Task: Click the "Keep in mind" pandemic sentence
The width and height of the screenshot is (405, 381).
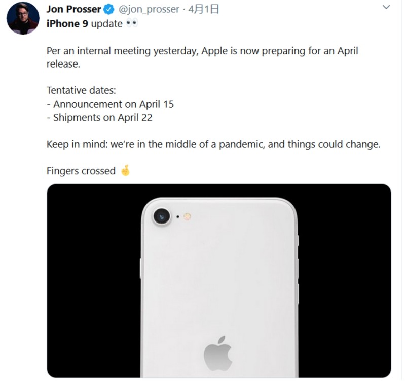Action: (x=213, y=144)
